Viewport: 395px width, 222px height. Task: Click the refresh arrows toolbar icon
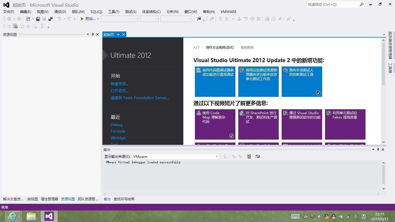tap(259, 19)
